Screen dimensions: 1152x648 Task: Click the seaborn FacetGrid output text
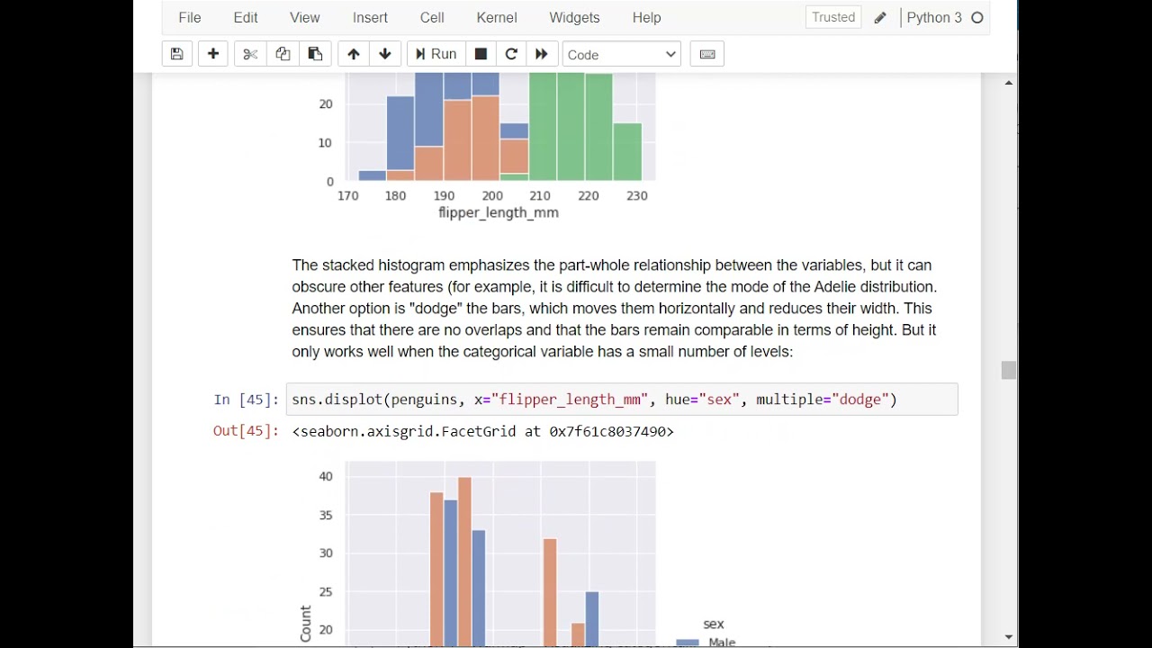(482, 432)
